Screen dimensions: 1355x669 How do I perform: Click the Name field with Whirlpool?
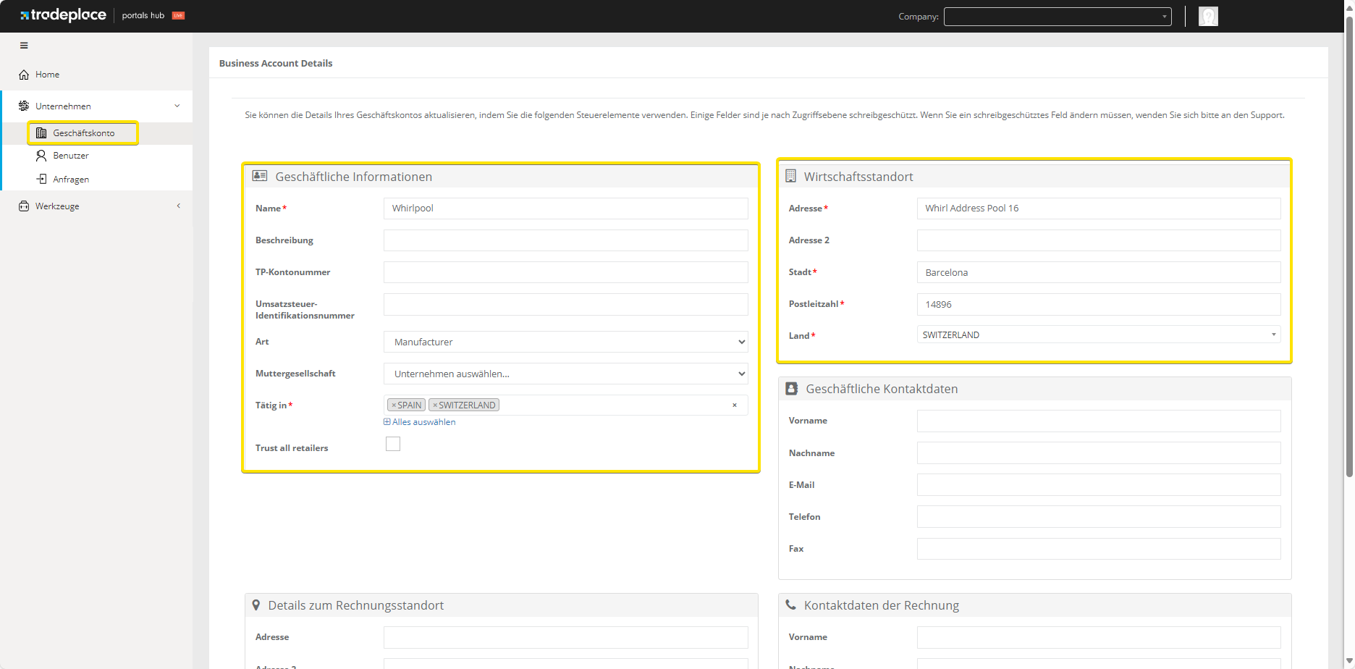566,209
